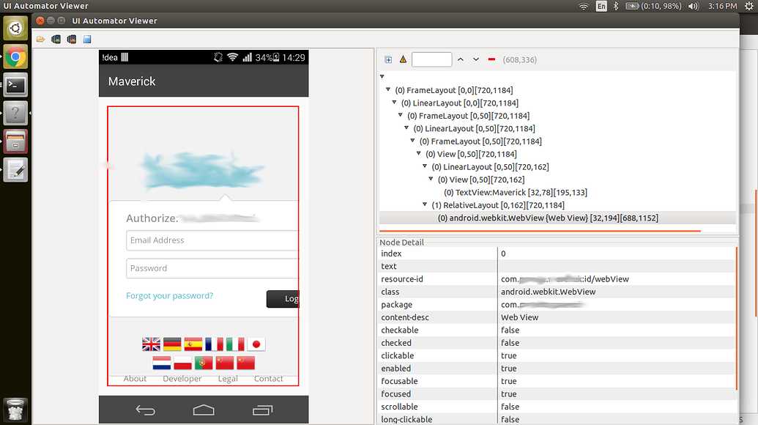Toggle NAF node highlighting warning icon

click(403, 59)
